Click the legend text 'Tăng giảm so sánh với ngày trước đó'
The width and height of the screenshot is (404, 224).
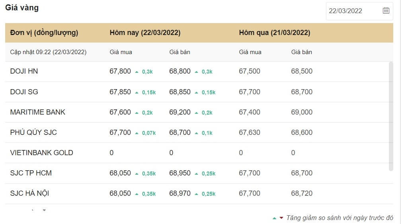tap(340, 218)
